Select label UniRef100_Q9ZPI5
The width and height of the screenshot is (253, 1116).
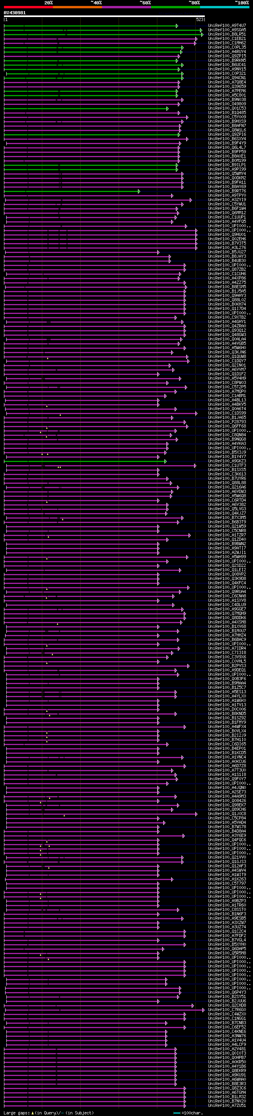(227, 56)
